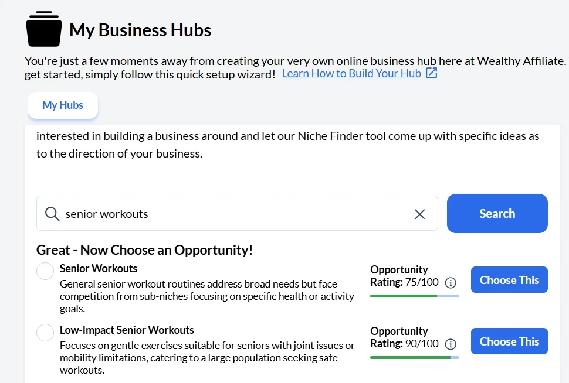
Task: Click the 90/100 opportunity rating bar
Action: coord(414,357)
